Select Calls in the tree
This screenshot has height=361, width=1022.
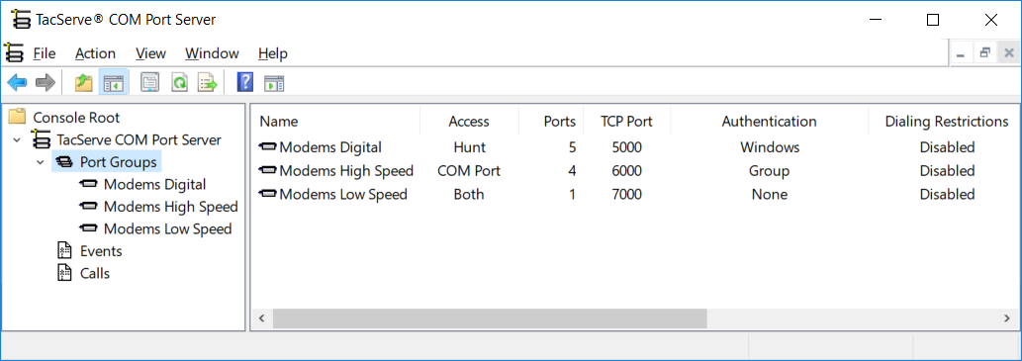95,273
